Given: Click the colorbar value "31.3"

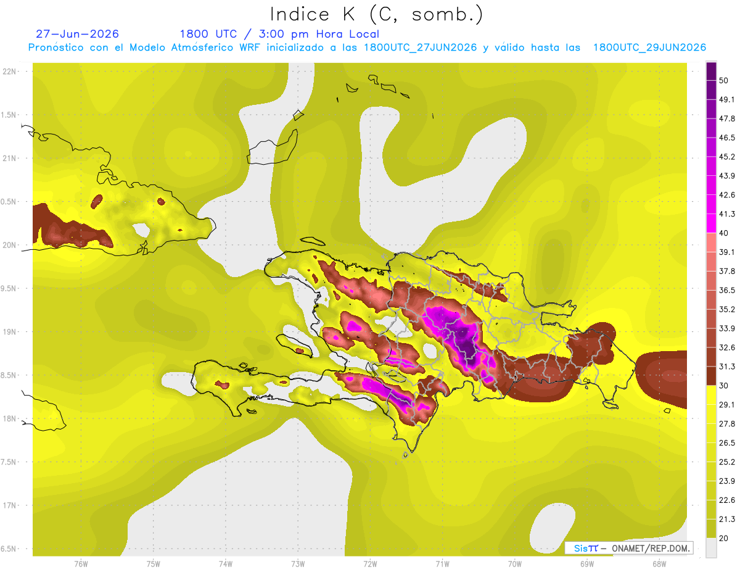Looking at the screenshot, I should tap(728, 367).
